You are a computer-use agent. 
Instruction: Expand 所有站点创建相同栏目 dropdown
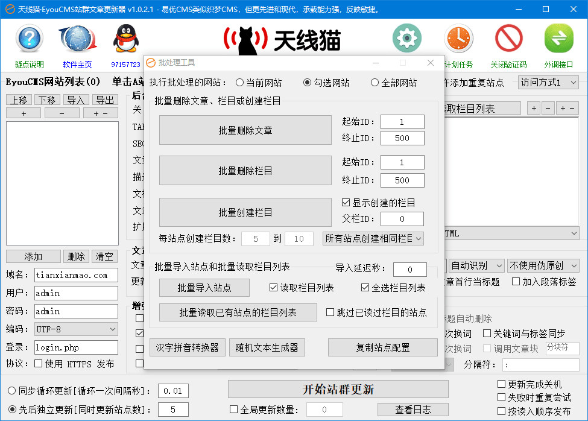(x=373, y=238)
